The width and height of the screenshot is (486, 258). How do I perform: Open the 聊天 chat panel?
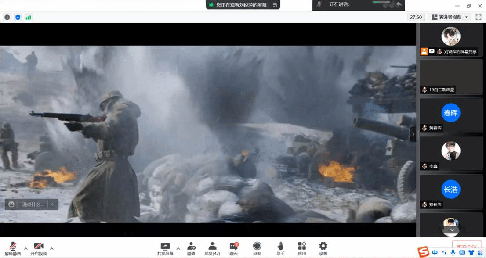233,247
